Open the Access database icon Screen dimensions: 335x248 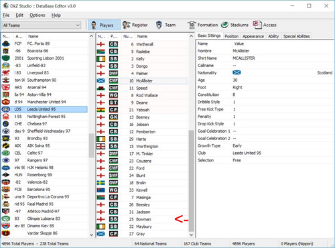coord(257,25)
